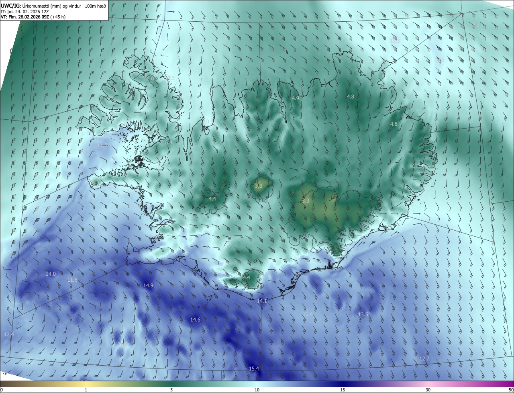
Task: Click the 4.9 value label in north Iceland
Action: tap(295, 98)
